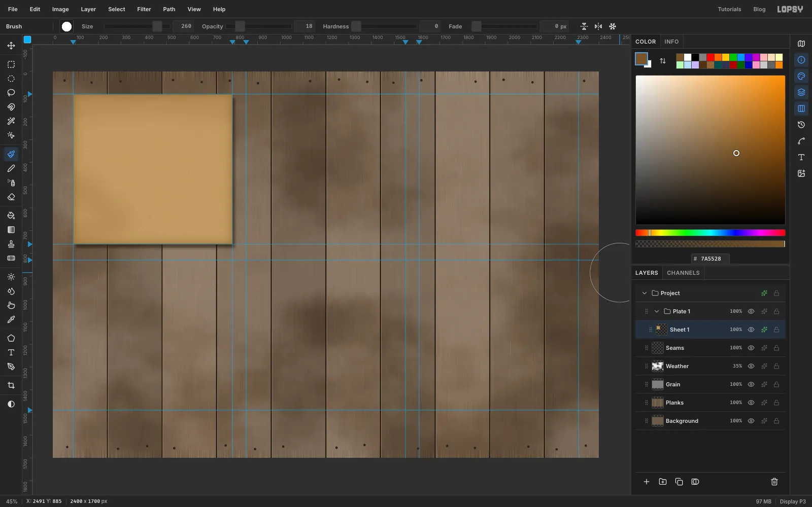Viewport: 812px width, 507px height.
Task: Select the Magic Wand tool
Action: [x=11, y=121]
